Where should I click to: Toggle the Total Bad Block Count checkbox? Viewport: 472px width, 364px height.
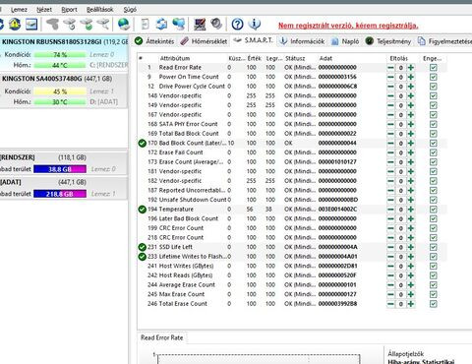tap(434, 134)
